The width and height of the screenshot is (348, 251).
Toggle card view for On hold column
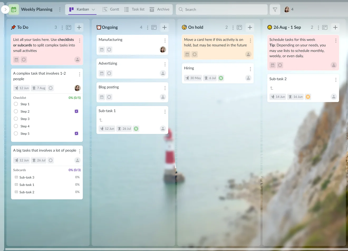239,27
